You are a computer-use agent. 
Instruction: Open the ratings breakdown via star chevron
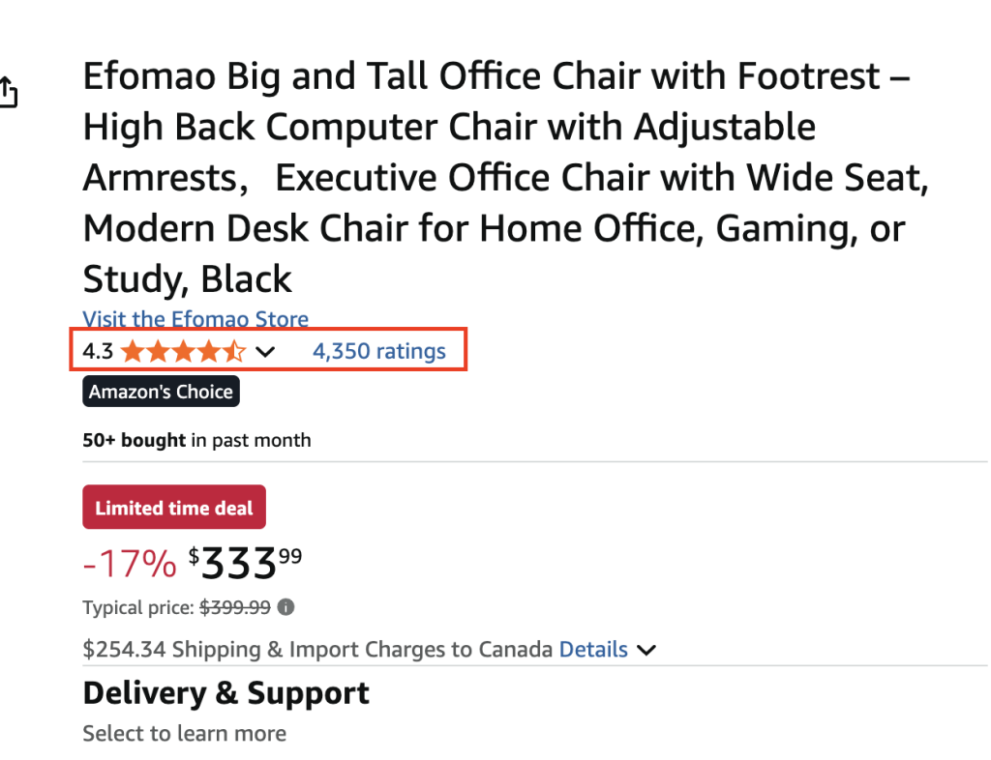tap(266, 352)
